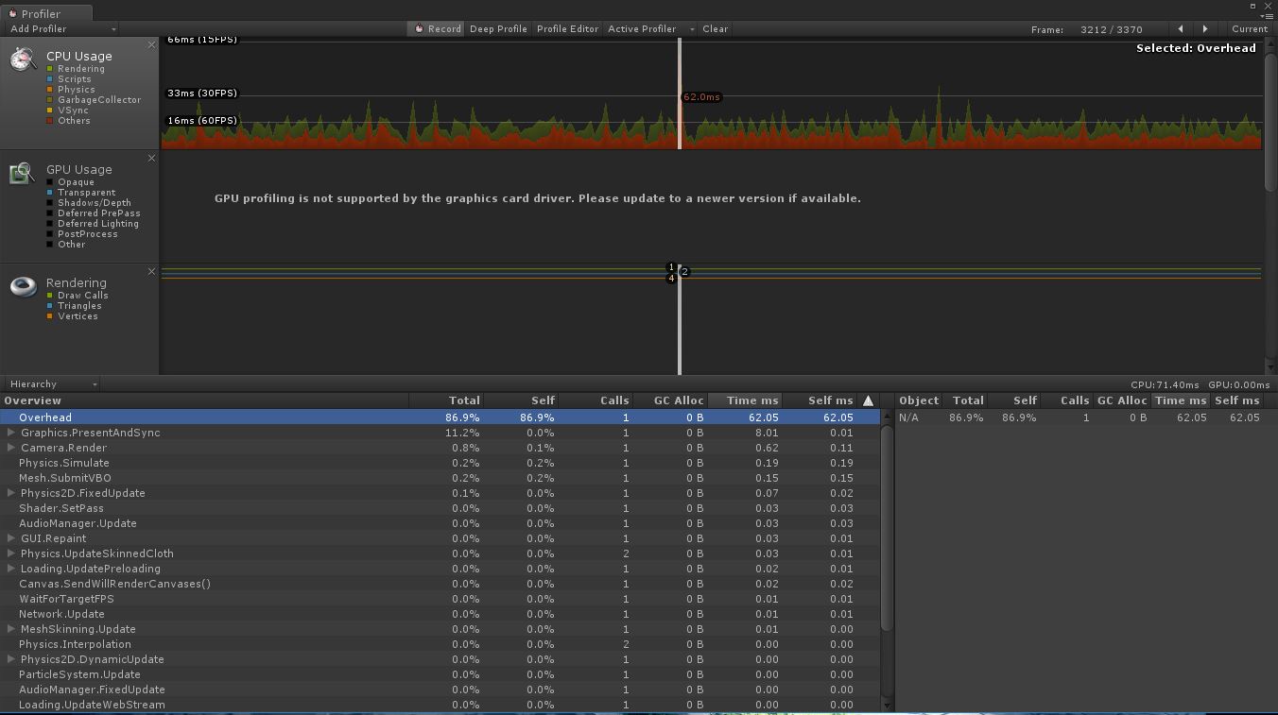The image size is (1278, 715).
Task: Select the Loading.UpdateWebStream row
Action: [x=440, y=705]
